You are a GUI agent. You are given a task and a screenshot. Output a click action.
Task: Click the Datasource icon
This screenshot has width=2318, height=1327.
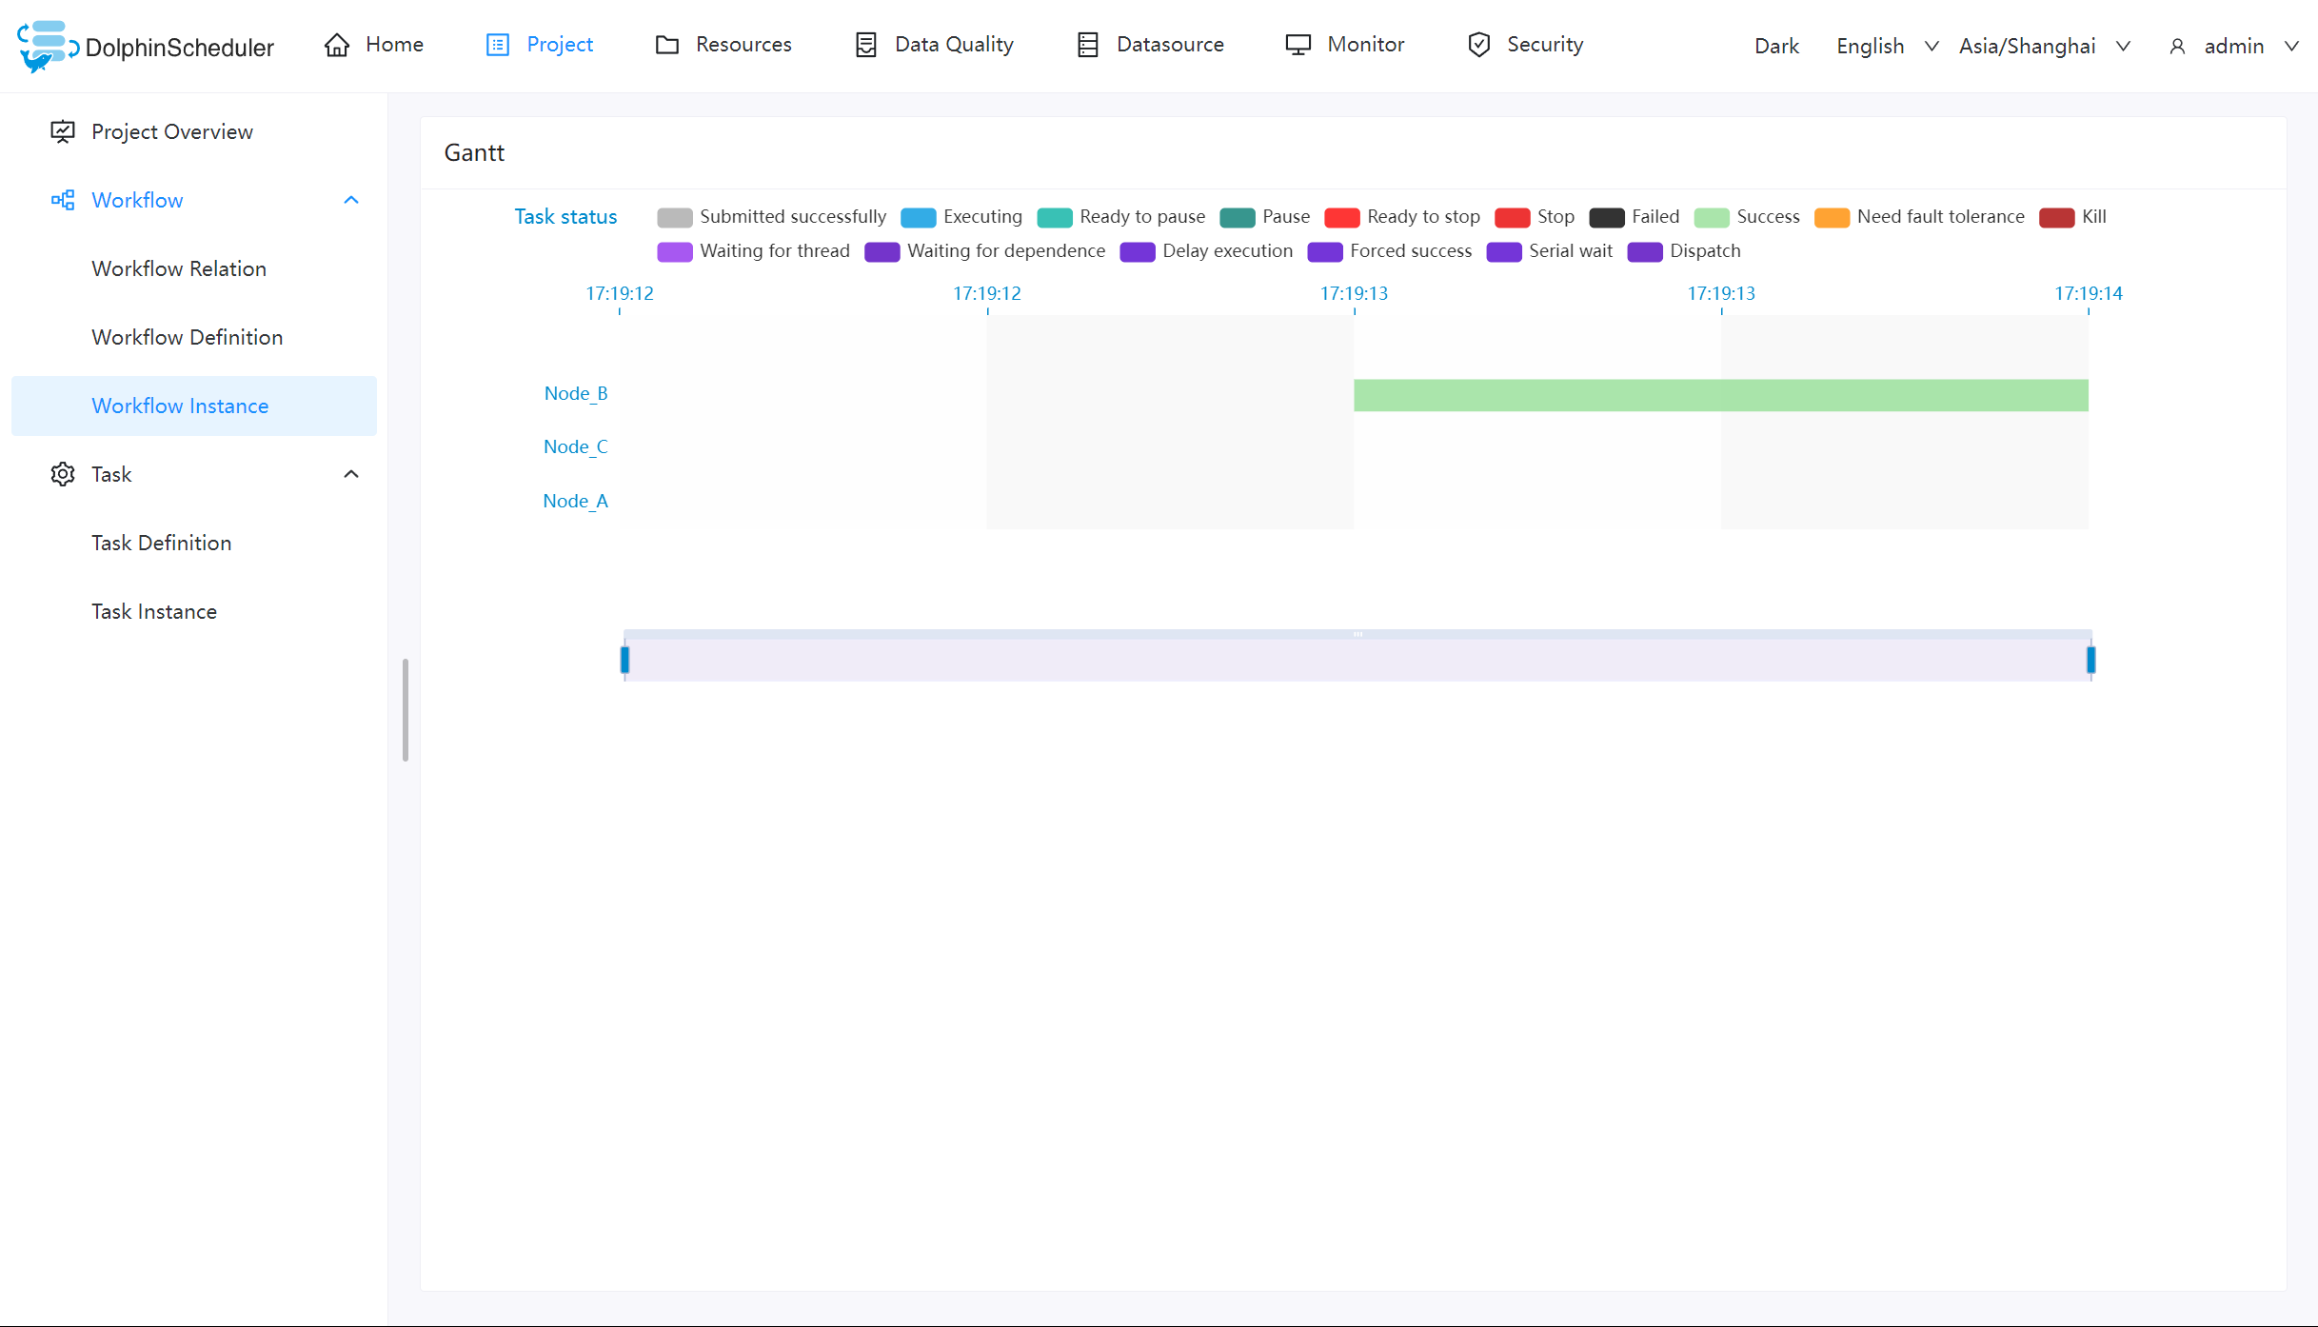click(1086, 44)
